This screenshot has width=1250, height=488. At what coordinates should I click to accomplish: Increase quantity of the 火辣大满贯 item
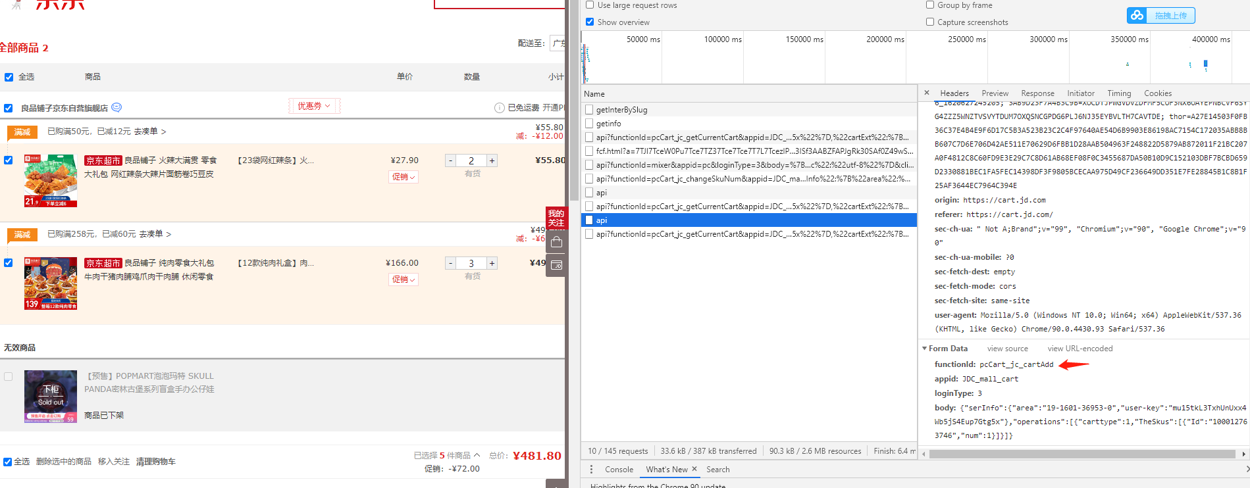(492, 160)
